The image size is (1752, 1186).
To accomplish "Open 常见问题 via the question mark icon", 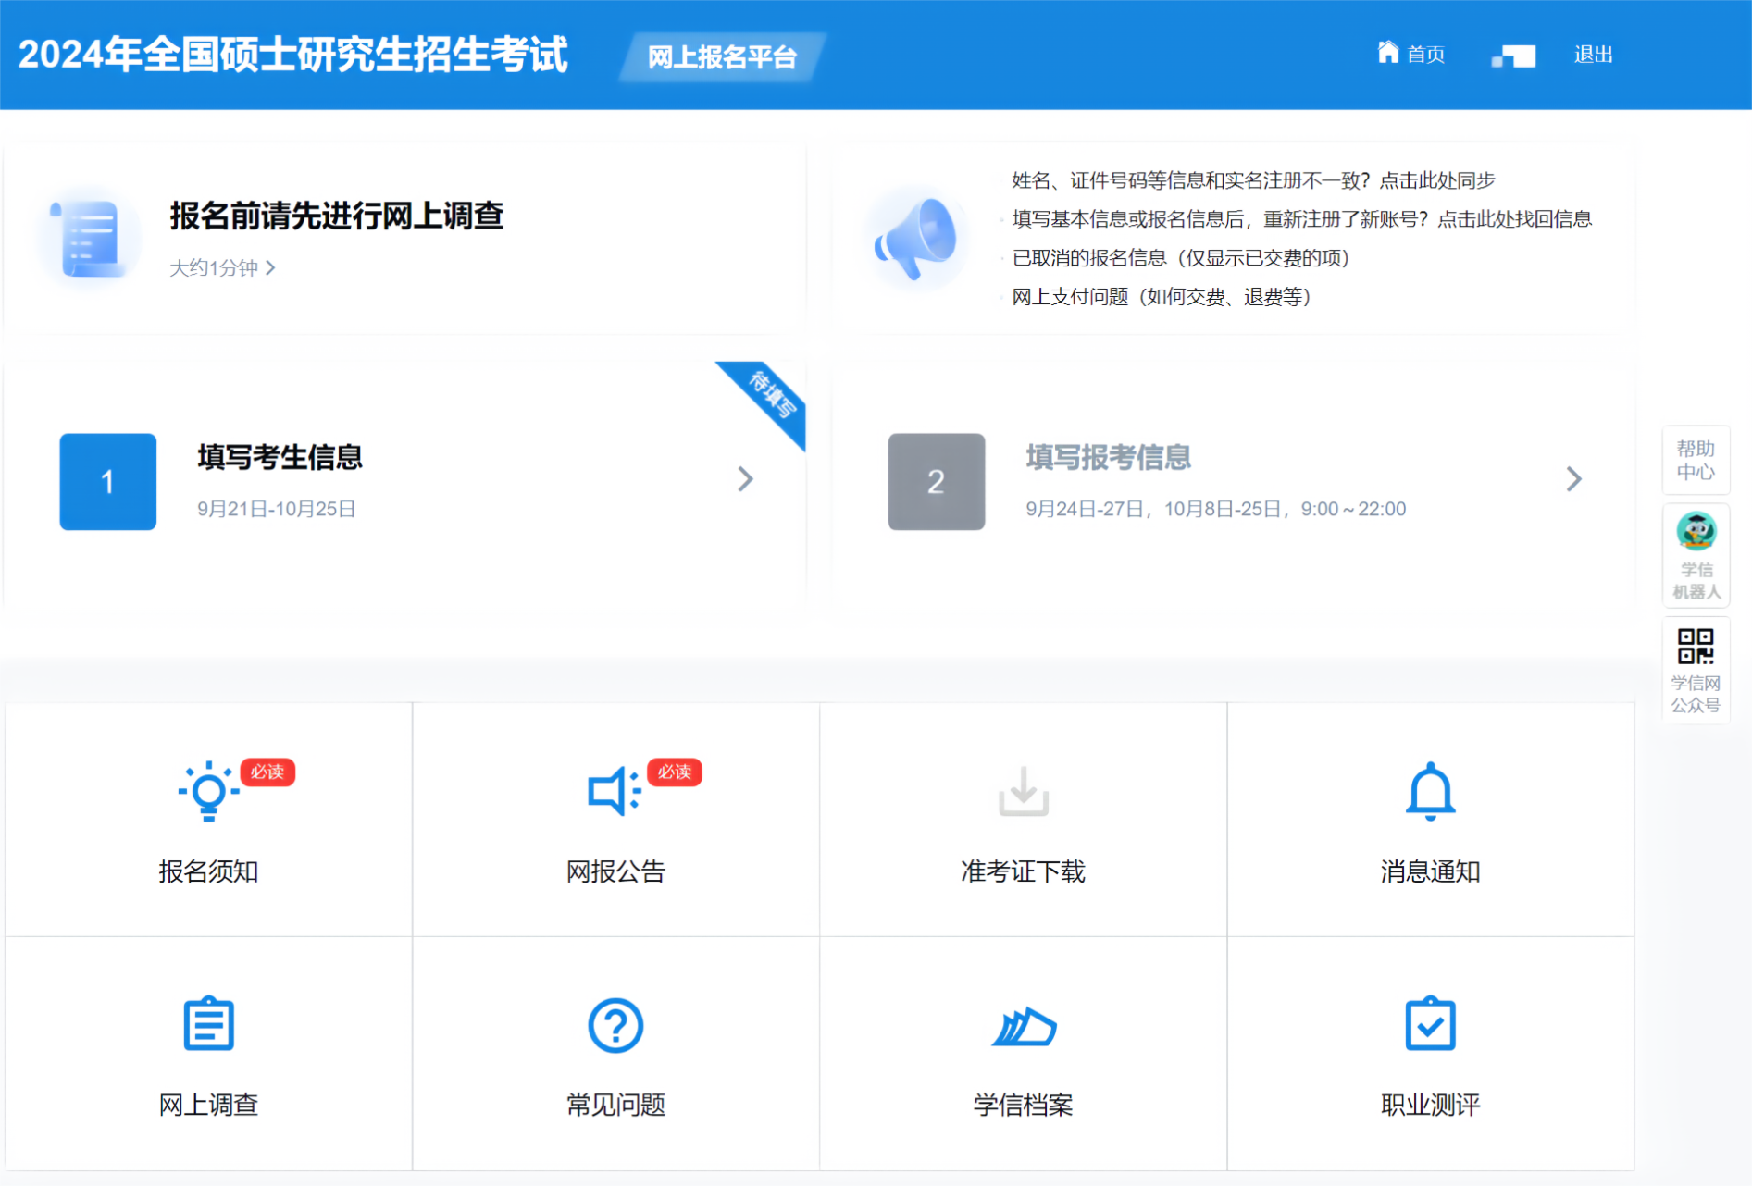I will pos(615,1024).
